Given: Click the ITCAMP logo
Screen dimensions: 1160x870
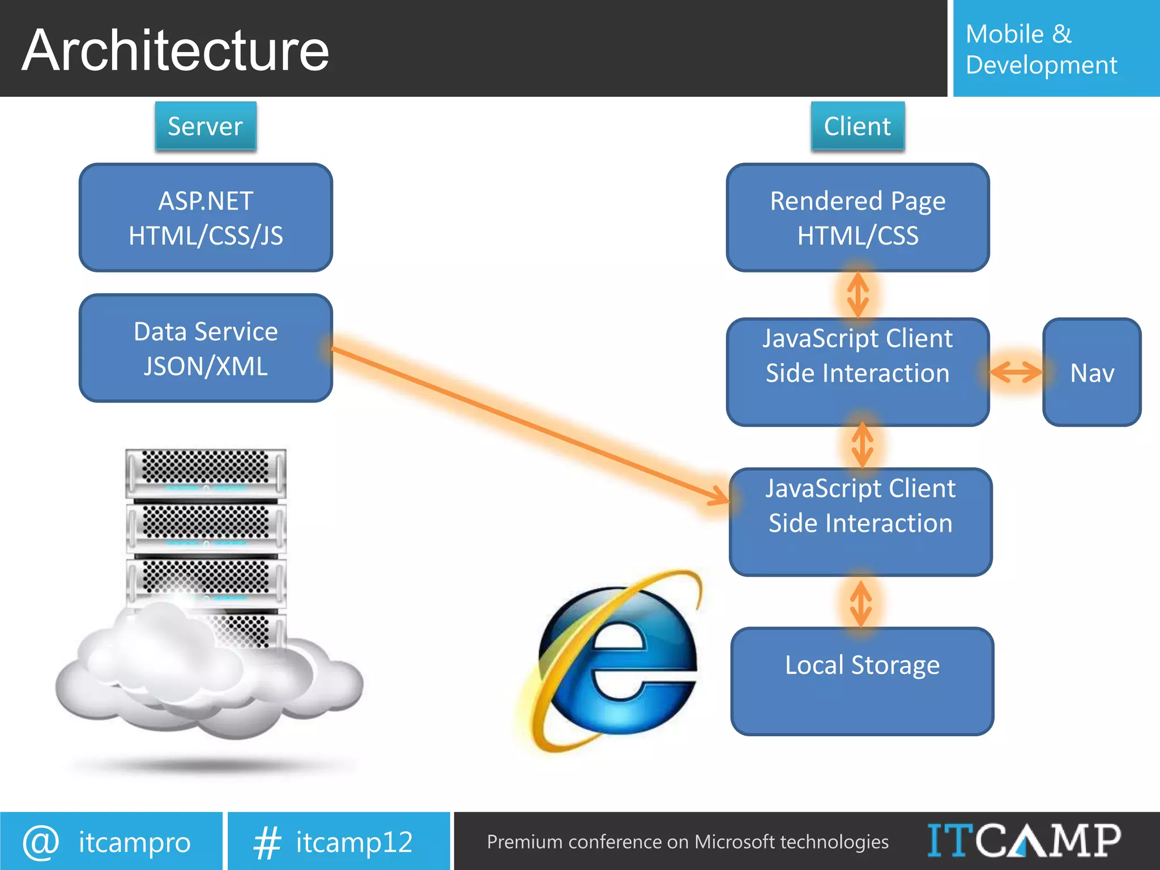Looking at the screenshot, I should [x=1023, y=841].
